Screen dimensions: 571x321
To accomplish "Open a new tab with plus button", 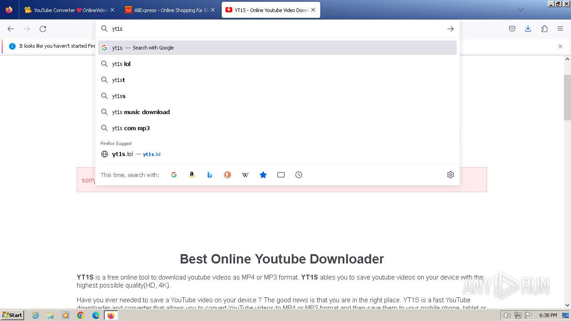I will tap(330, 10).
